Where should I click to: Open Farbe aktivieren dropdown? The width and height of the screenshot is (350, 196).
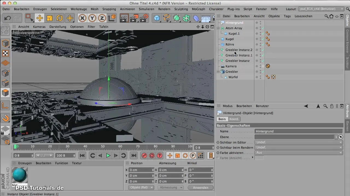(299, 153)
